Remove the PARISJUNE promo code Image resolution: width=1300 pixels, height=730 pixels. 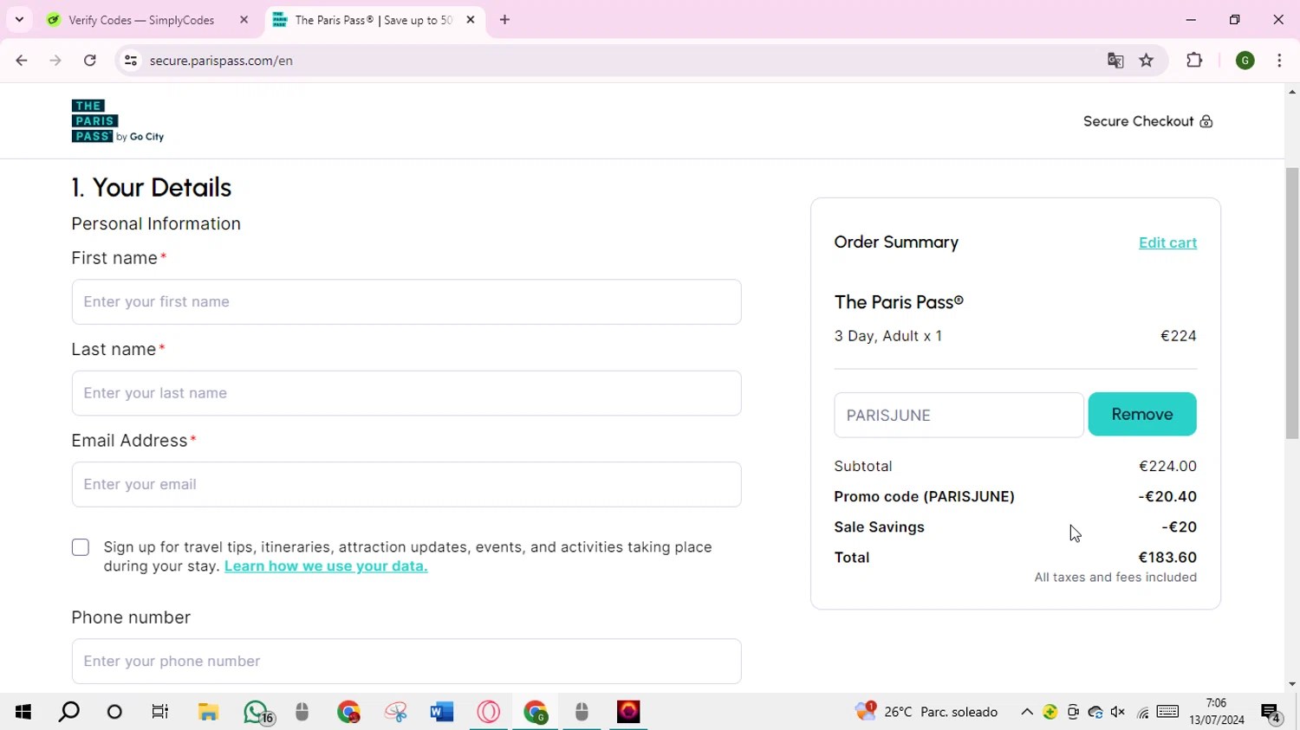tap(1142, 415)
